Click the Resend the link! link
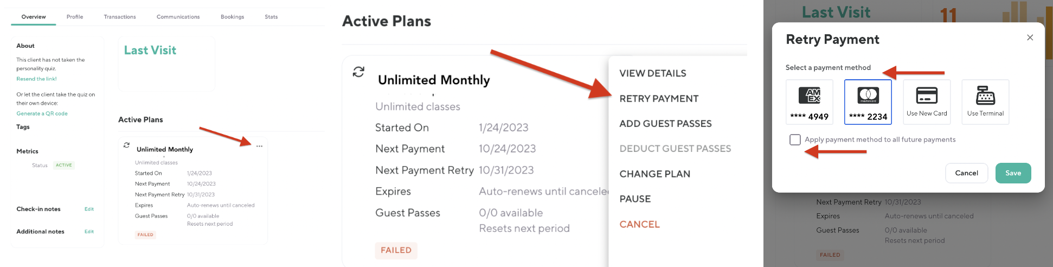 (36, 79)
